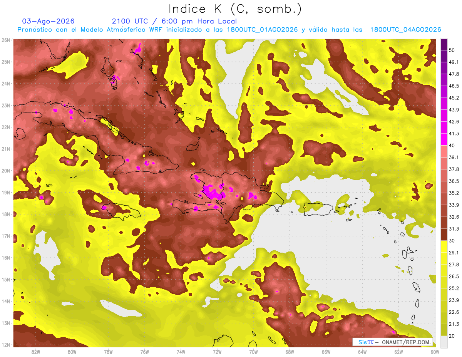
Task: Select the latitude axis label "15N"
Action: tap(6, 280)
